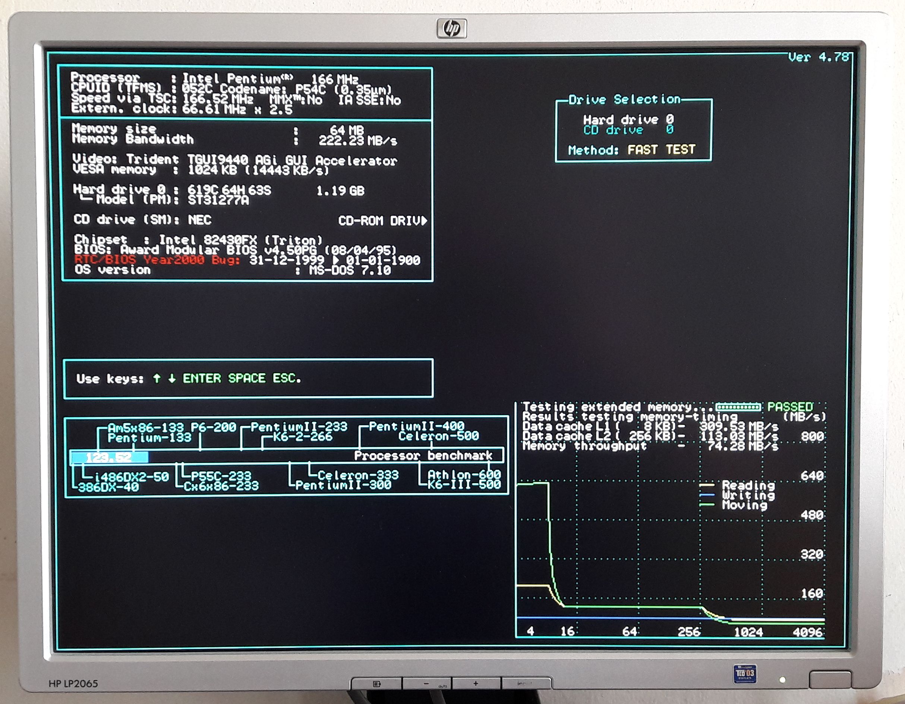Click the '386DX-40' benchmark label
This screenshot has height=704, width=905.
click(x=108, y=487)
